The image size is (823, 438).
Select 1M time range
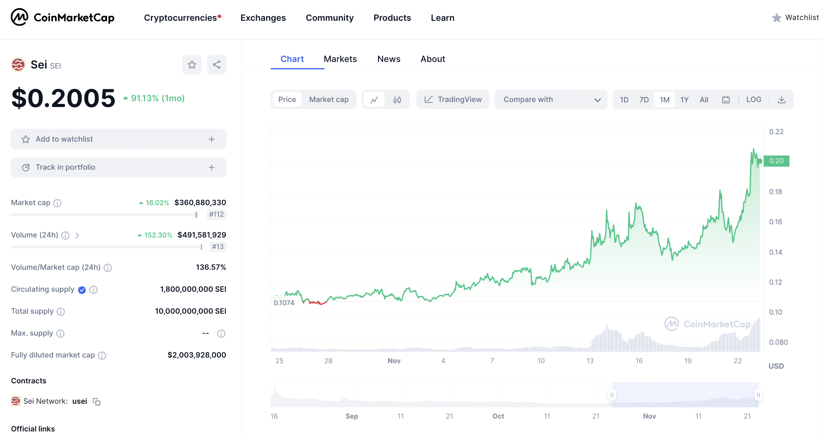(664, 100)
